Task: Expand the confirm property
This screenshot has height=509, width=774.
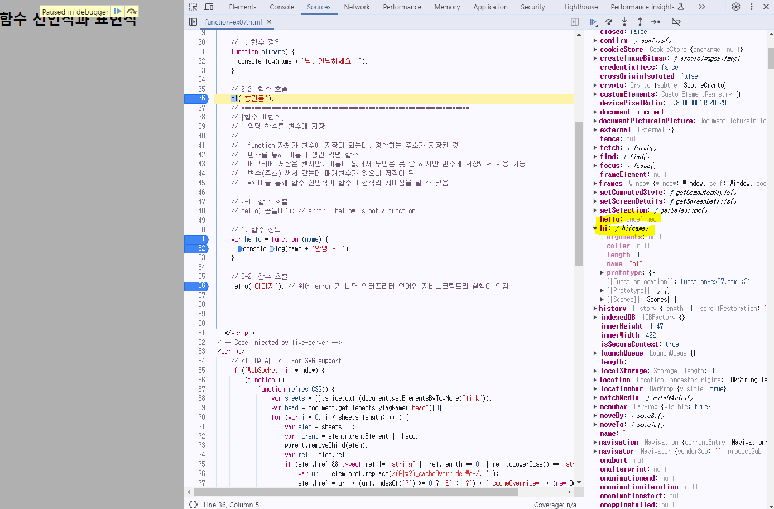Action: tap(595, 41)
